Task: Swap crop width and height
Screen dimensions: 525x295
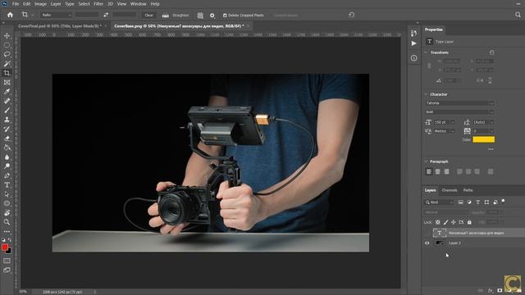Action: (x=106, y=15)
